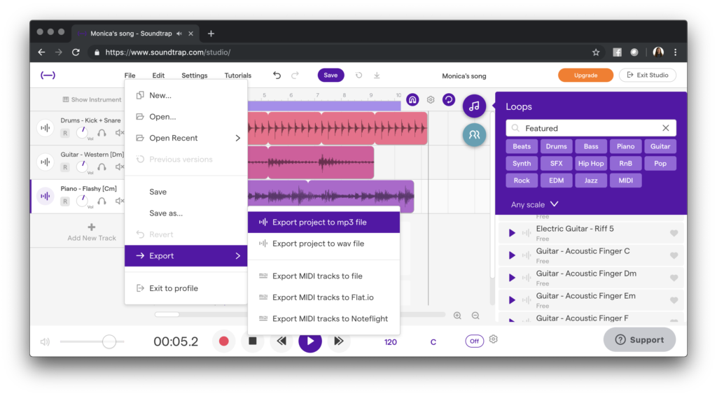Click the download arrow icon in toolbar

tap(377, 76)
